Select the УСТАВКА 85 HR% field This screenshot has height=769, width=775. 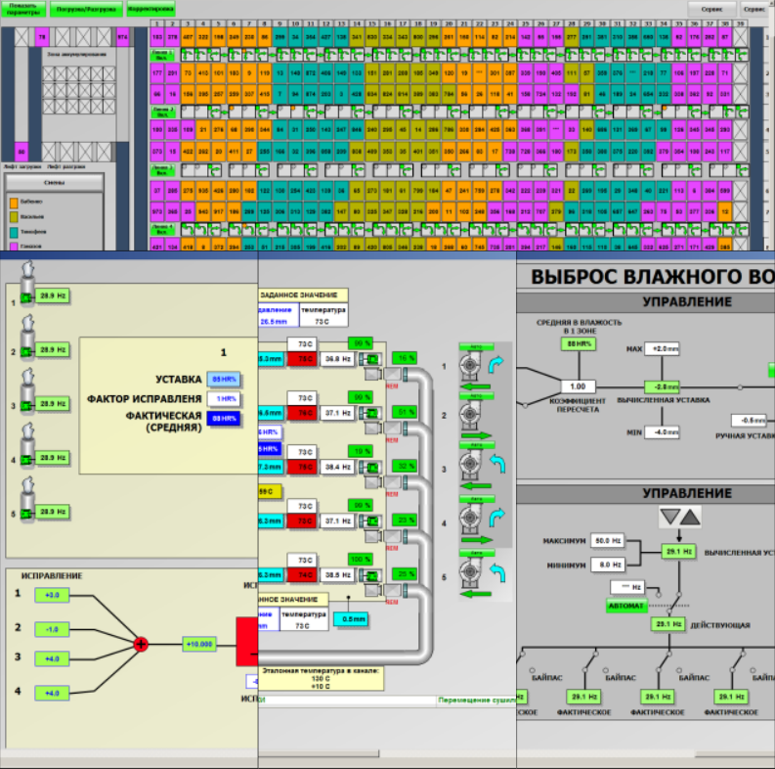(x=224, y=379)
